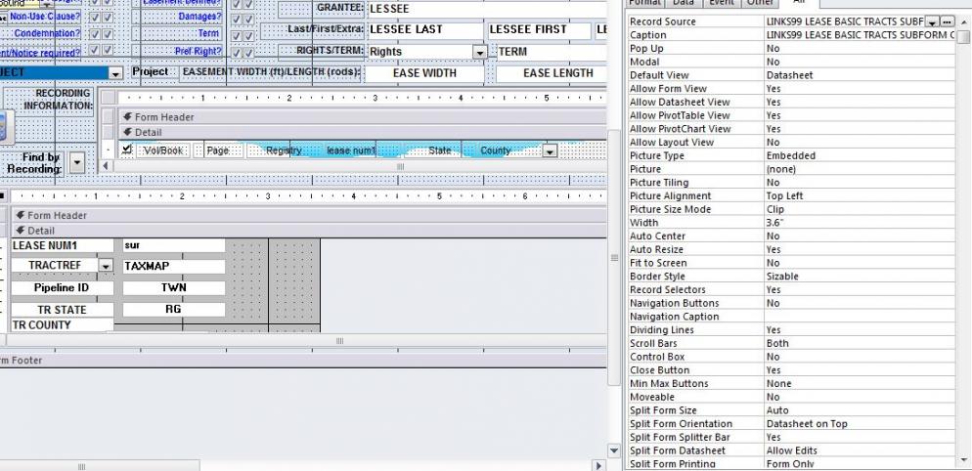Click the property sheet scrollbar up arrow
This screenshot has height=471, width=972.
(962, 21)
